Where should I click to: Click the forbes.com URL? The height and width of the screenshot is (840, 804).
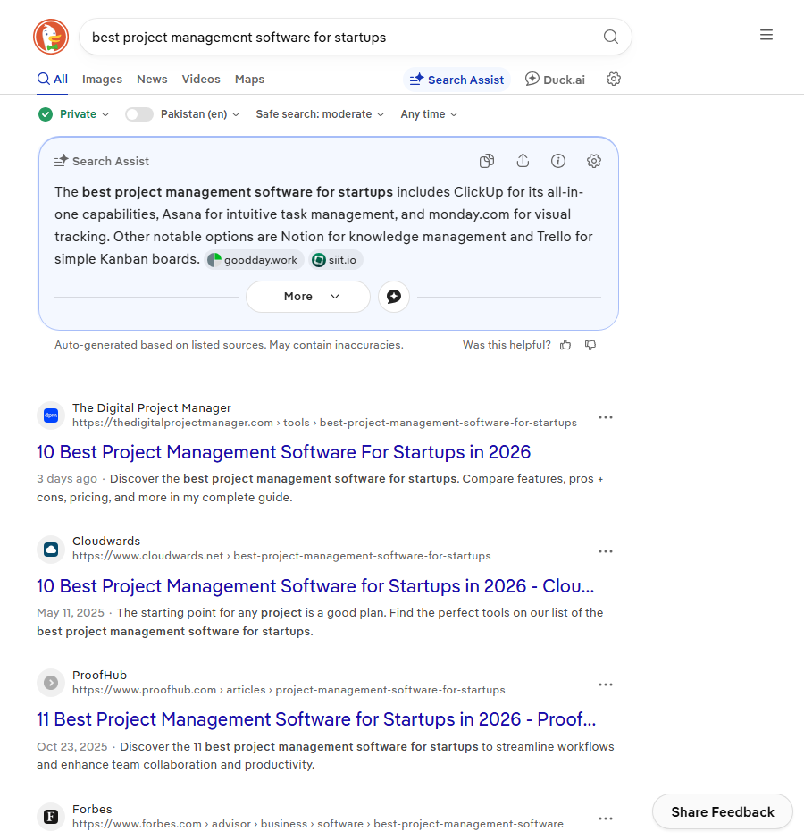coord(318,824)
